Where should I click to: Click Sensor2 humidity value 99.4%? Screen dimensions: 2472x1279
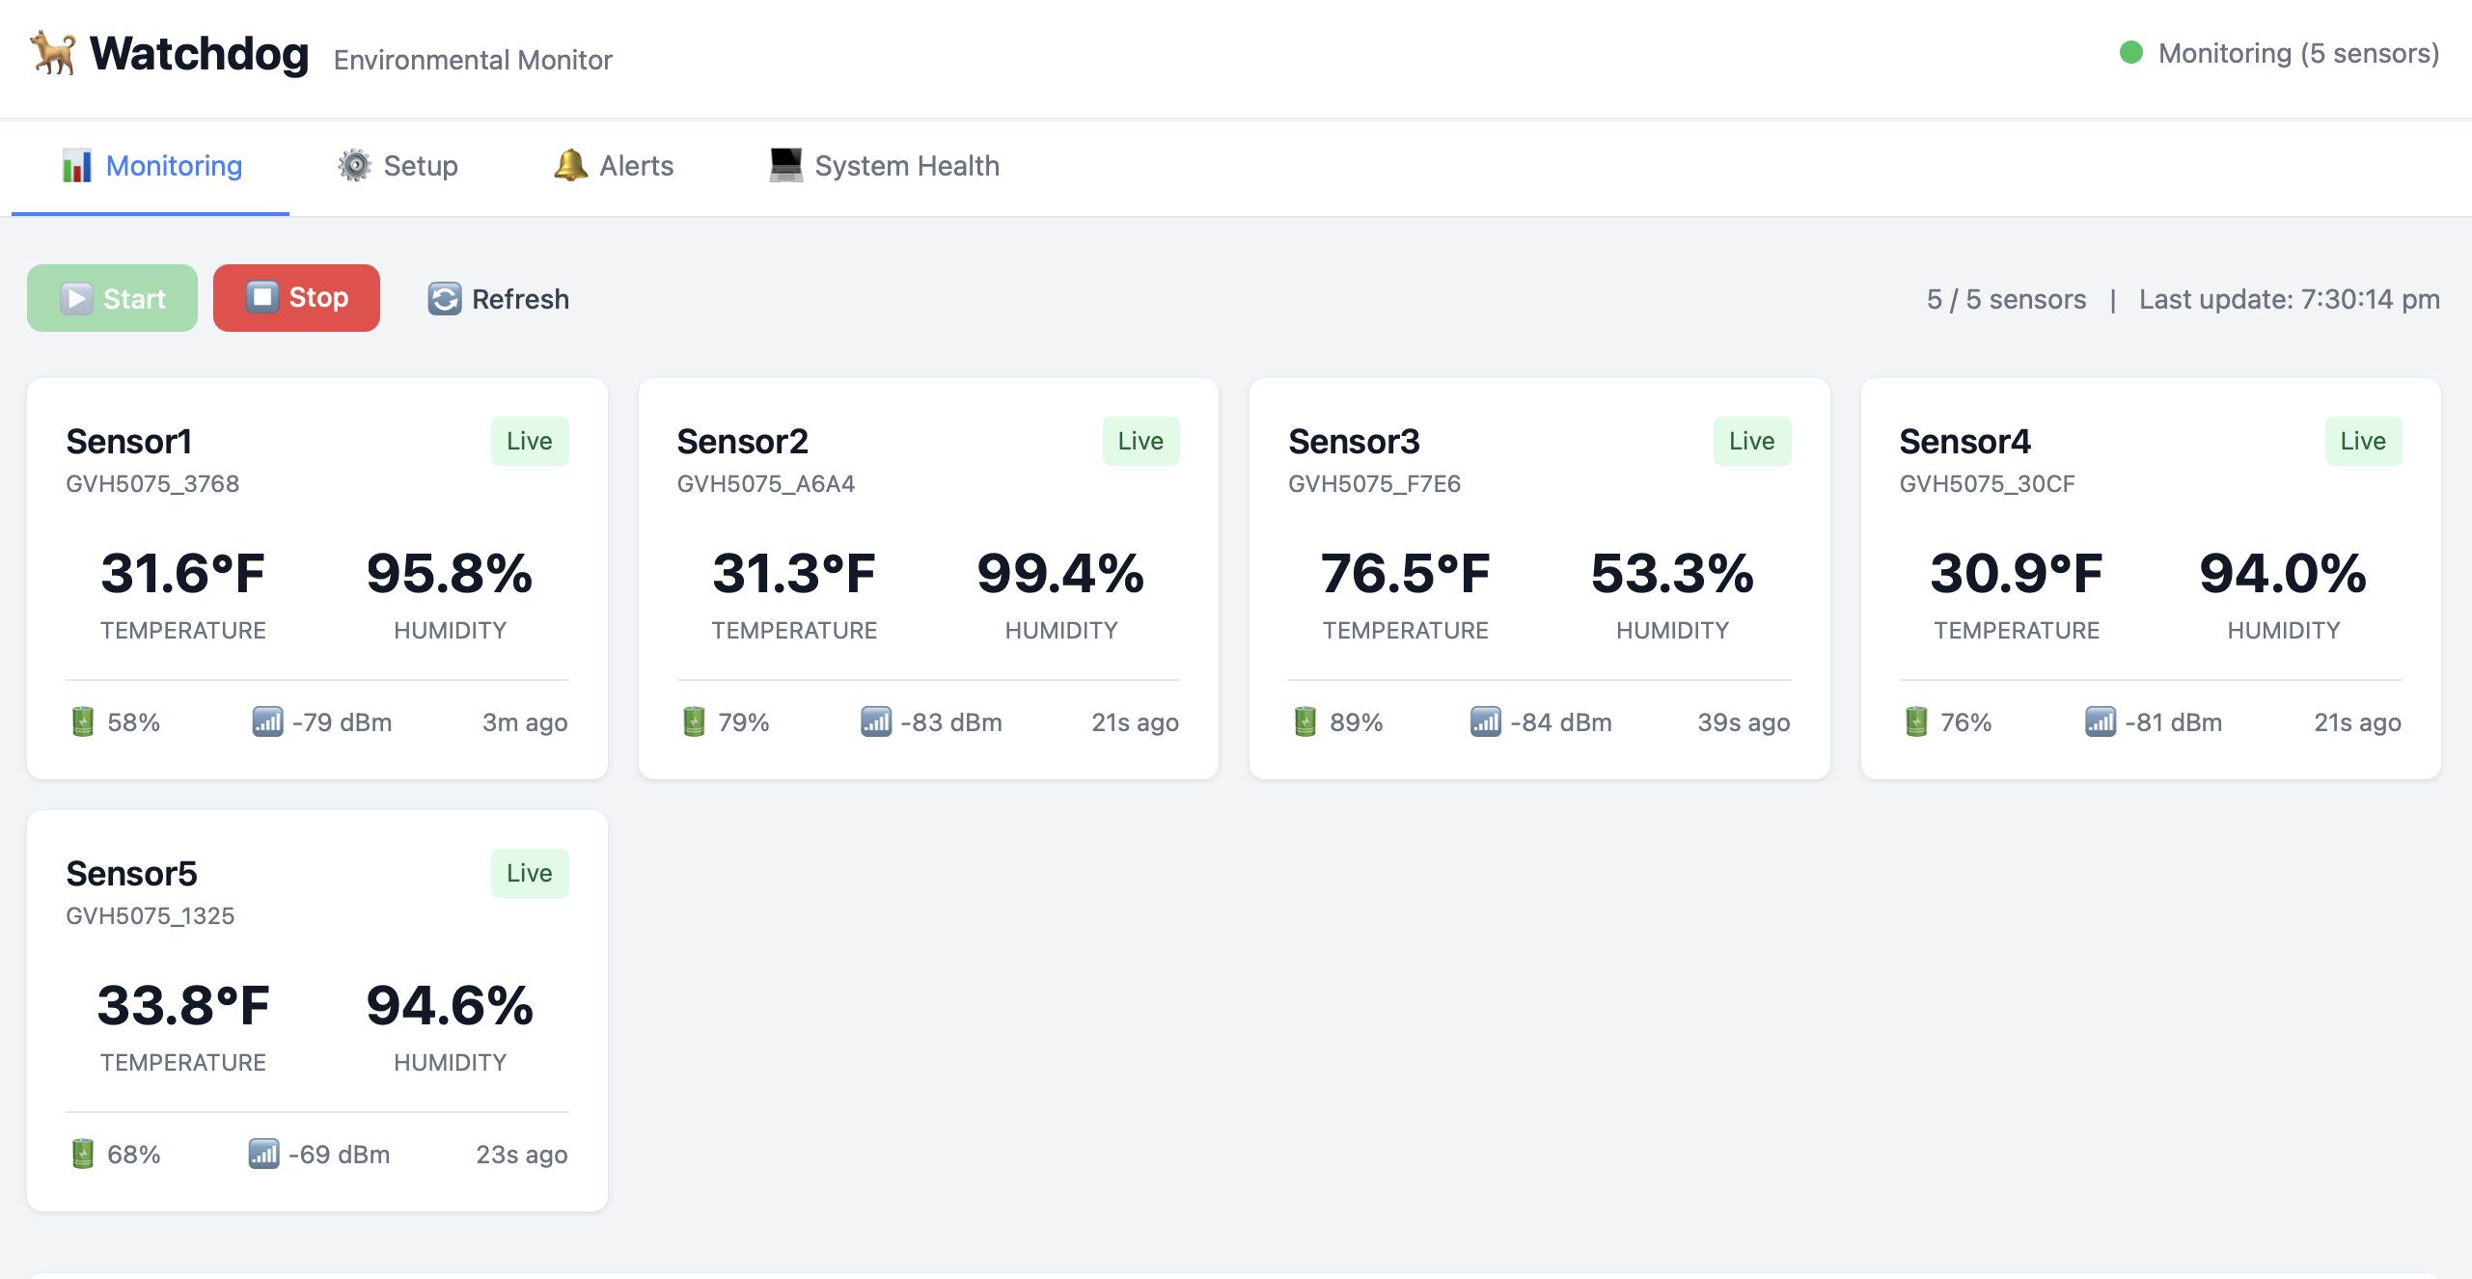[x=1060, y=574]
